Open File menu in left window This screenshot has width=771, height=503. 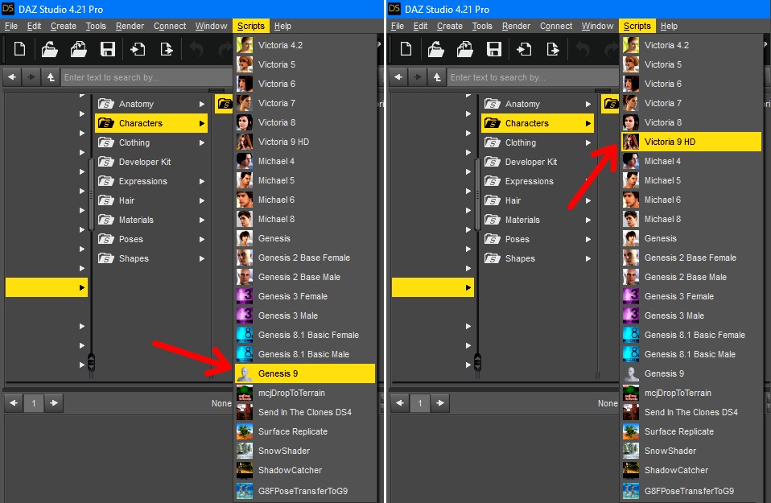[x=10, y=26]
